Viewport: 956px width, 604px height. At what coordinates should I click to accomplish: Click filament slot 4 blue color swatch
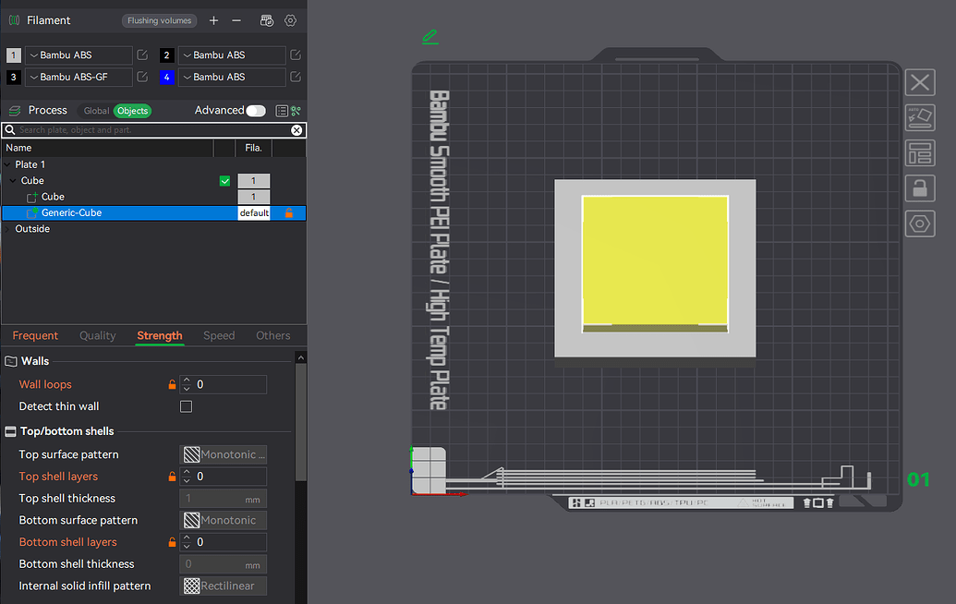167,78
